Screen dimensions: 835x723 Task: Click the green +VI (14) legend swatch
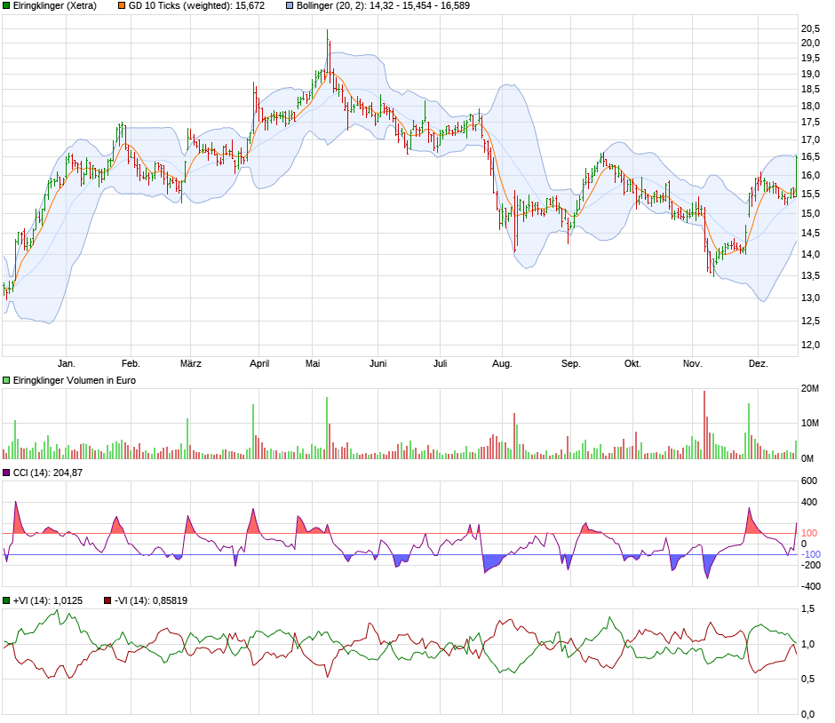(6, 600)
